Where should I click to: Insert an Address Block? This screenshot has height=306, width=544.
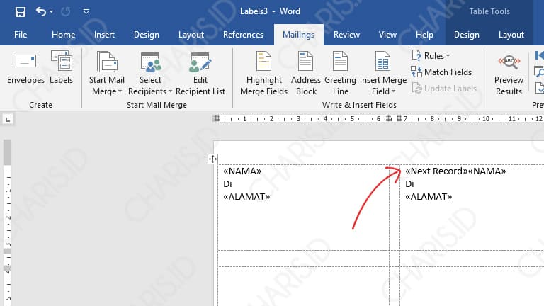pos(306,74)
